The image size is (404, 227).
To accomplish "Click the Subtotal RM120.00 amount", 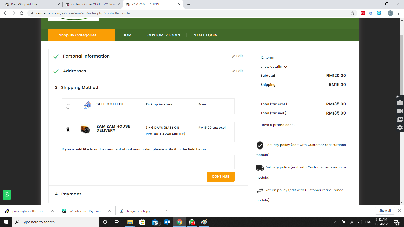I will pos(336,76).
